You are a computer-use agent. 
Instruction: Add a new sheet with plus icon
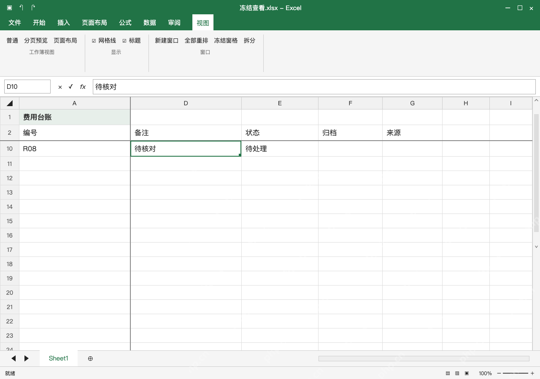[x=90, y=358]
